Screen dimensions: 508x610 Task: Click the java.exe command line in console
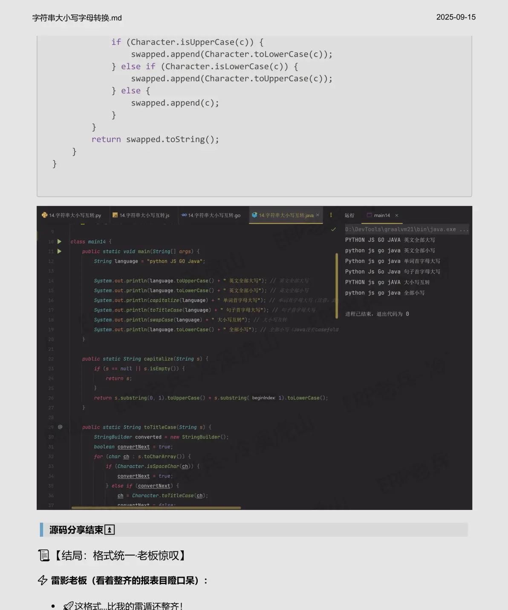[405, 229]
